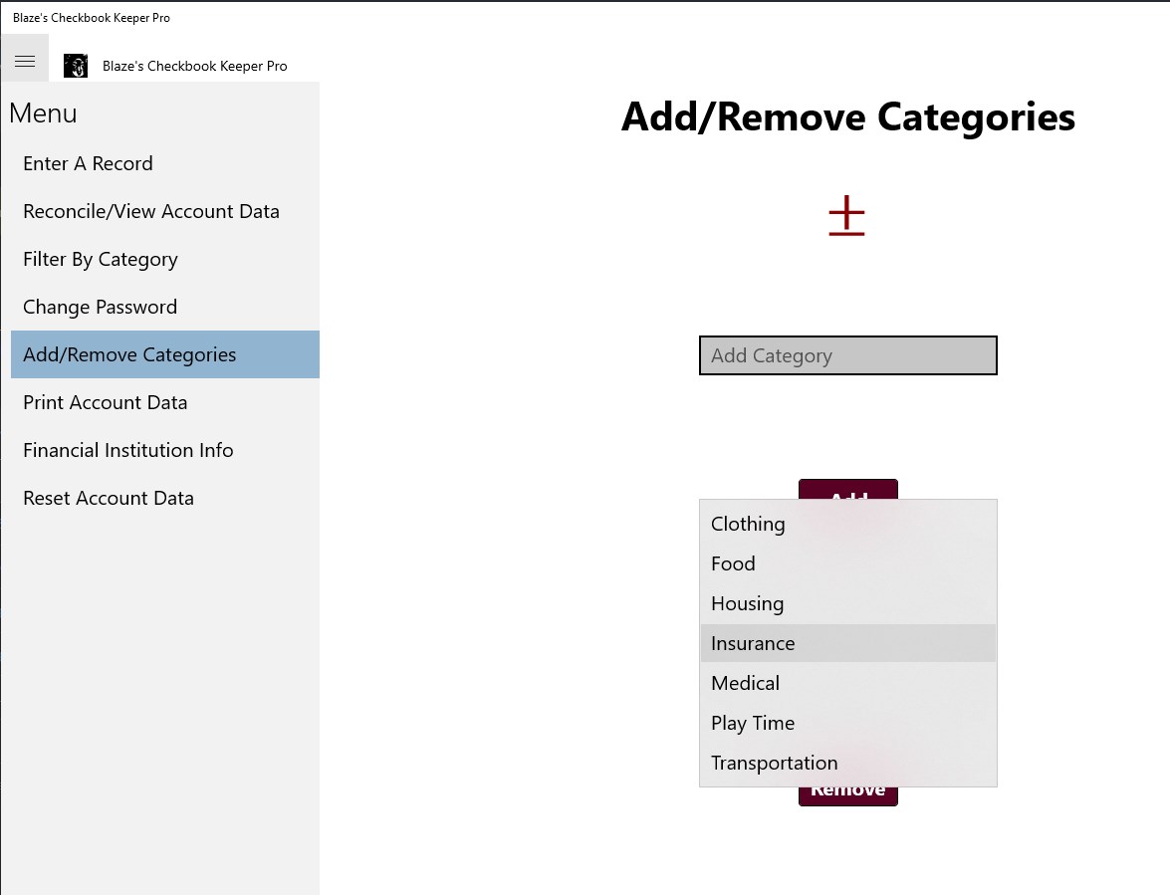Select Food in the dropdown list
This screenshot has height=895, width=1170.
[847, 563]
